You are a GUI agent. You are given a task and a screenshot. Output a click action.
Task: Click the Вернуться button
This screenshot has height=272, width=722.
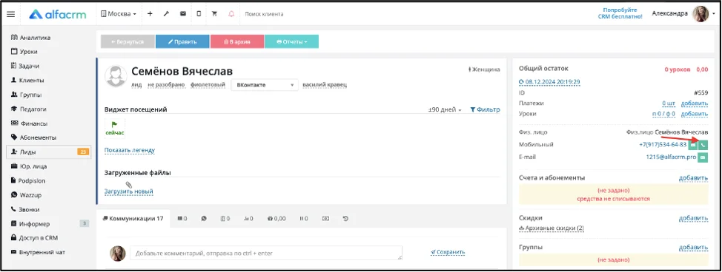(127, 42)
